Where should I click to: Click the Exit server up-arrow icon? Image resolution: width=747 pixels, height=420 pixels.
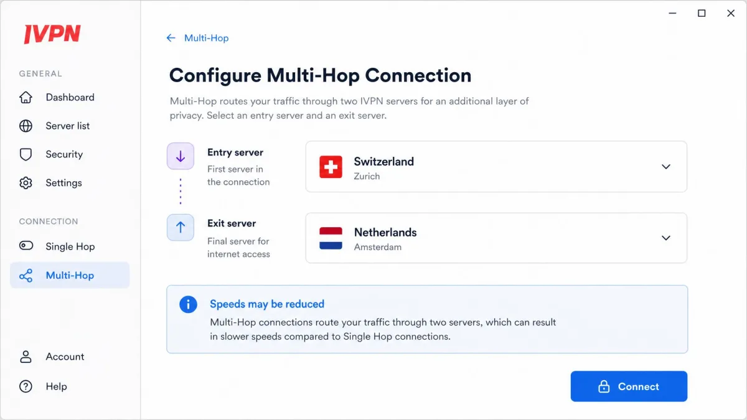pyautogui.click(x=181, y=227)
